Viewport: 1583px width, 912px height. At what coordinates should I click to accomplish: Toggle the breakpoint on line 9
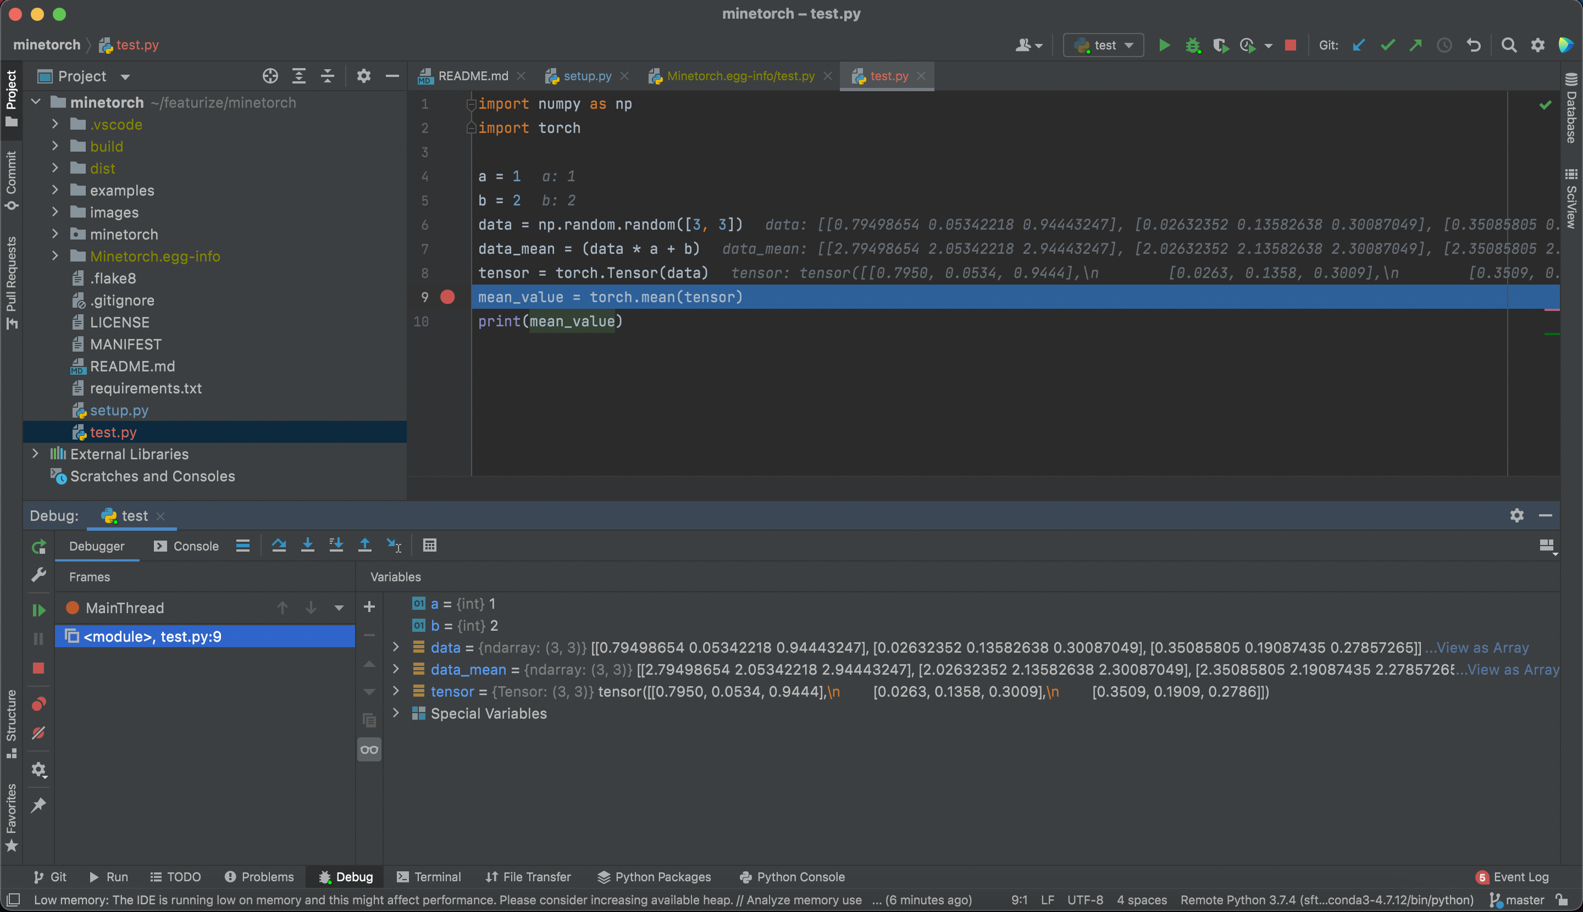pos(447,297)
